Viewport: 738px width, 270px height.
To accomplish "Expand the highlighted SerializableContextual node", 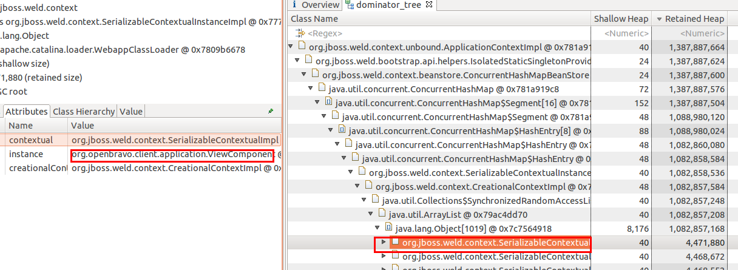I will (x=382, y=243).
